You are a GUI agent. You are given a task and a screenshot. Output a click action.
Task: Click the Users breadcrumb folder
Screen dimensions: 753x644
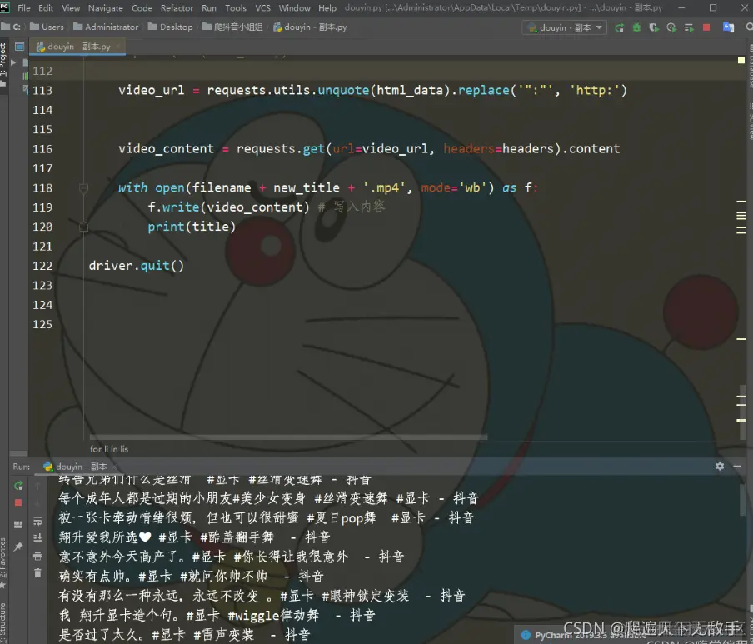click(47, 27)
